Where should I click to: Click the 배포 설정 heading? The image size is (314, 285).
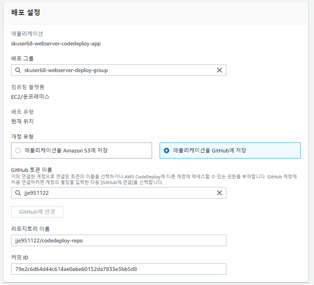[26, 13]
